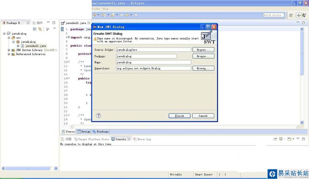Image resolution: width=309 pixels, height=179 pixels.
Task: Collapse the javadialog package node
Action: click(x=13, y=42)
